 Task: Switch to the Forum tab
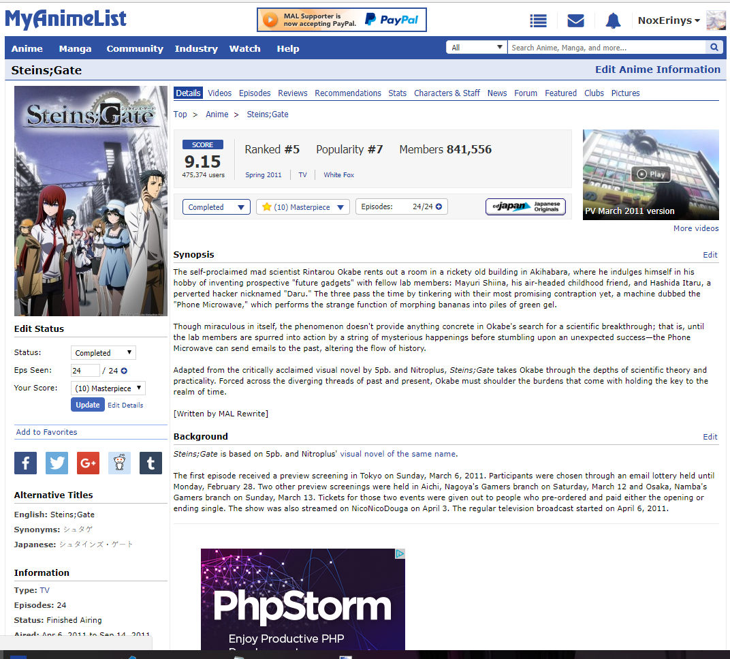(x=526, y=93)
